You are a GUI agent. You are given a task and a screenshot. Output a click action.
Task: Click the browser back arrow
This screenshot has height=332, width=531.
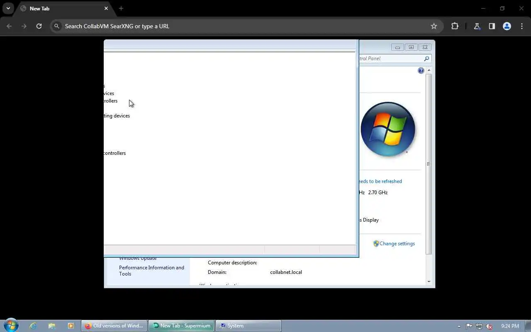(9, 26)
